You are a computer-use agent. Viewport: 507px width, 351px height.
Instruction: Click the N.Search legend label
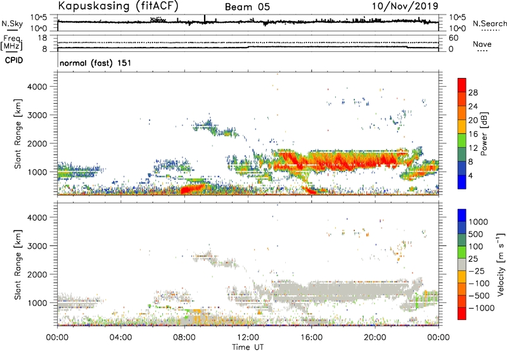coord(489,23)
